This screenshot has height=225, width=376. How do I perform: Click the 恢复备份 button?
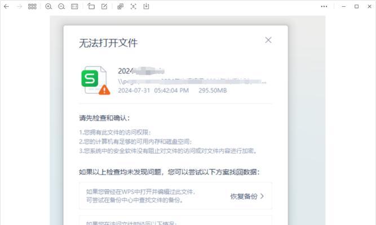click(247, 196)
